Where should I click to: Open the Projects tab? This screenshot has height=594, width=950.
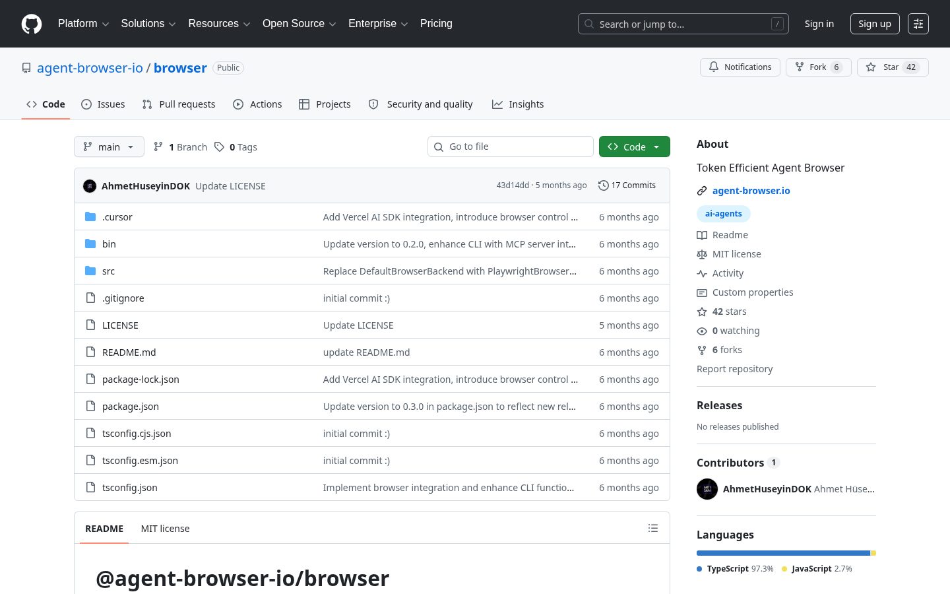click(325, 104)
